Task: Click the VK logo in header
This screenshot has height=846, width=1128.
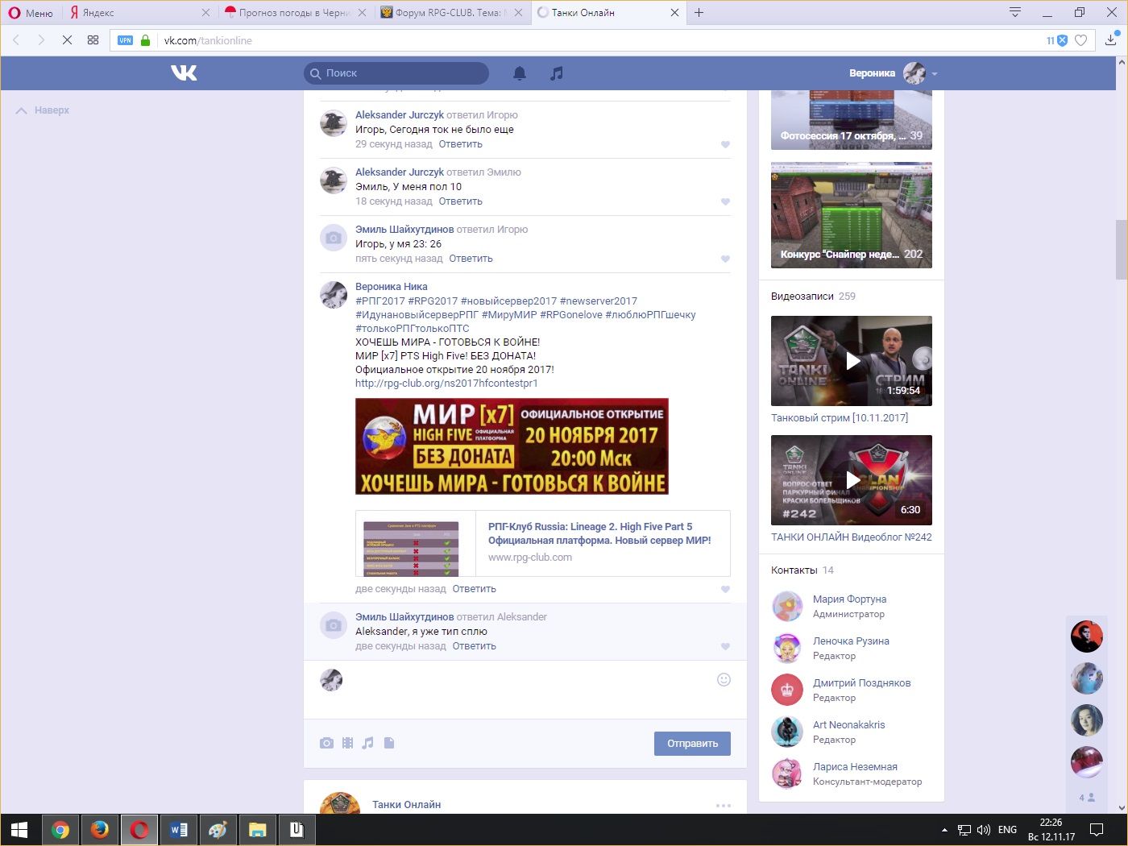Action: tap(184, 73)
